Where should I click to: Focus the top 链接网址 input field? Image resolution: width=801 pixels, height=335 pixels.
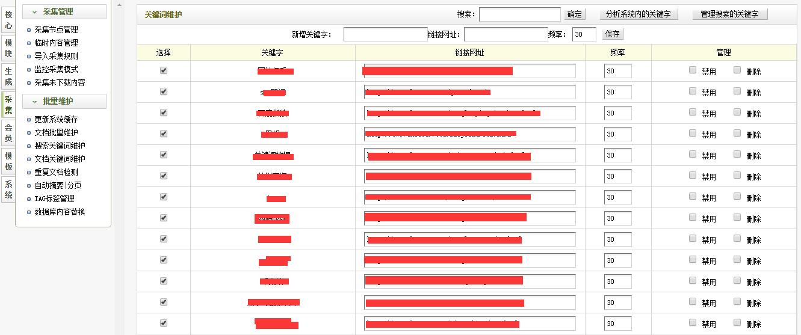pyautogui.click(x=506, y=34)
